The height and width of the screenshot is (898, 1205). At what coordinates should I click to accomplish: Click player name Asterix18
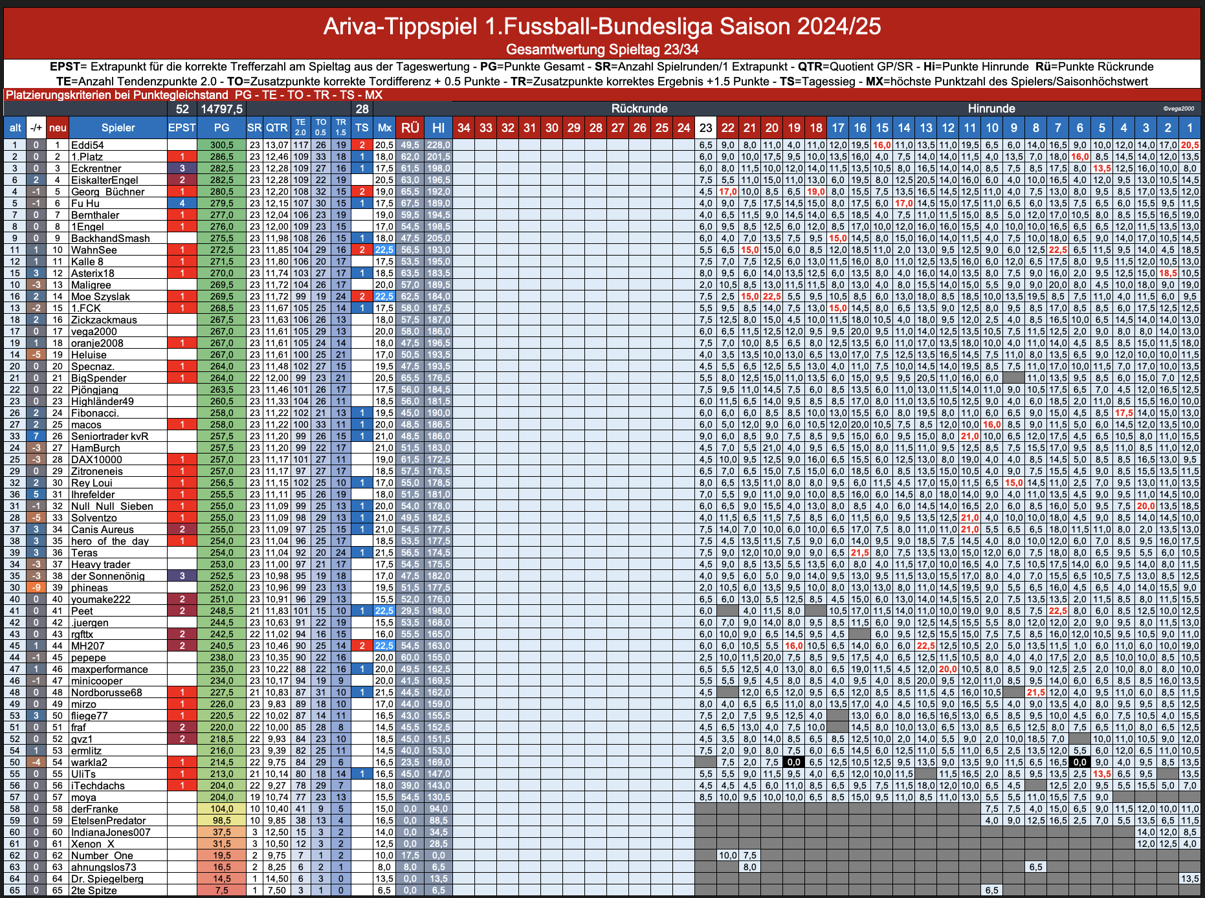point(93,273)
